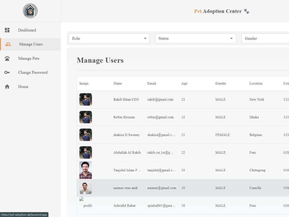The height and width of the screenshot is (217, 289).
Task: Click email naimur@gmail.com
Action: [x=162, y=188]
